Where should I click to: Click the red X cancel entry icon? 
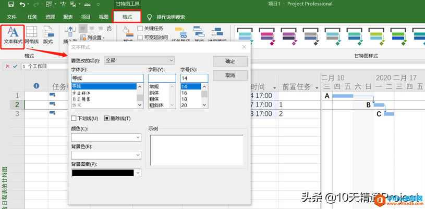(8, 66)
